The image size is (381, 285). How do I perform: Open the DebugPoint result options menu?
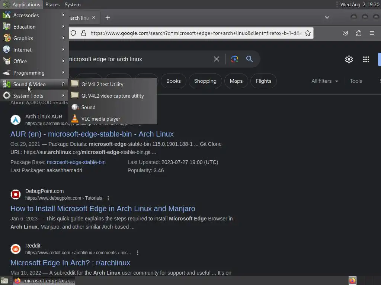(x=108, y=198)
